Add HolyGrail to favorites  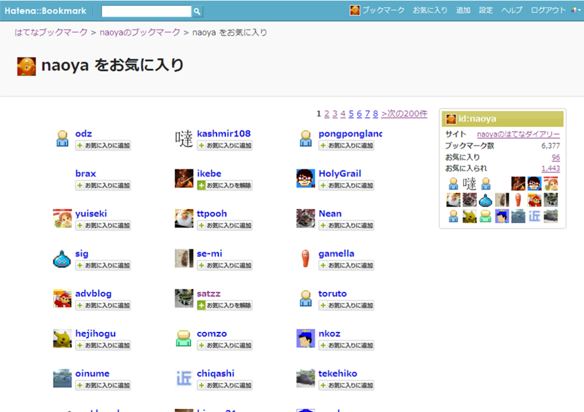(x=346, y=186)
